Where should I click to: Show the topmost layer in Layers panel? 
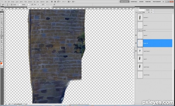136,17
